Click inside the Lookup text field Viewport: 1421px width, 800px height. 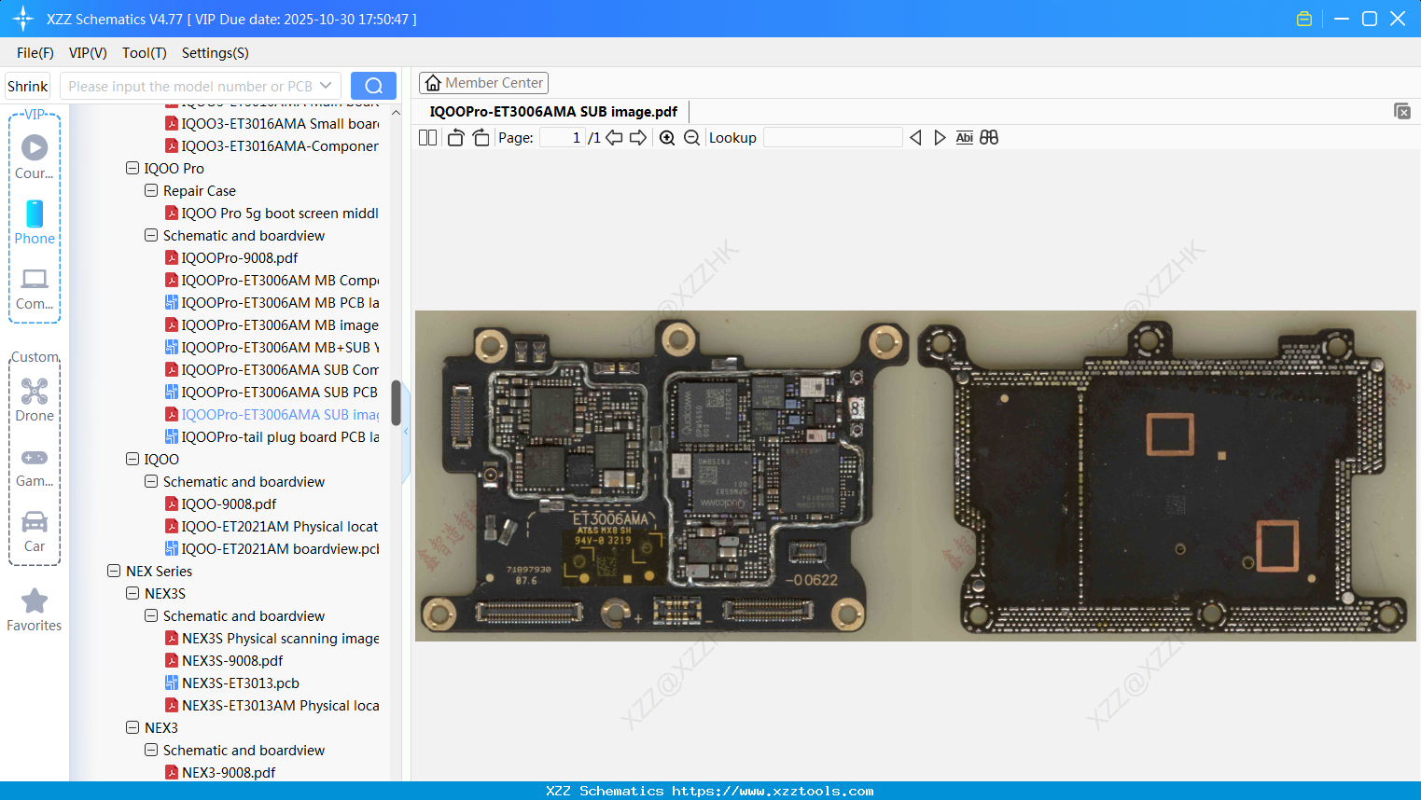833,137
